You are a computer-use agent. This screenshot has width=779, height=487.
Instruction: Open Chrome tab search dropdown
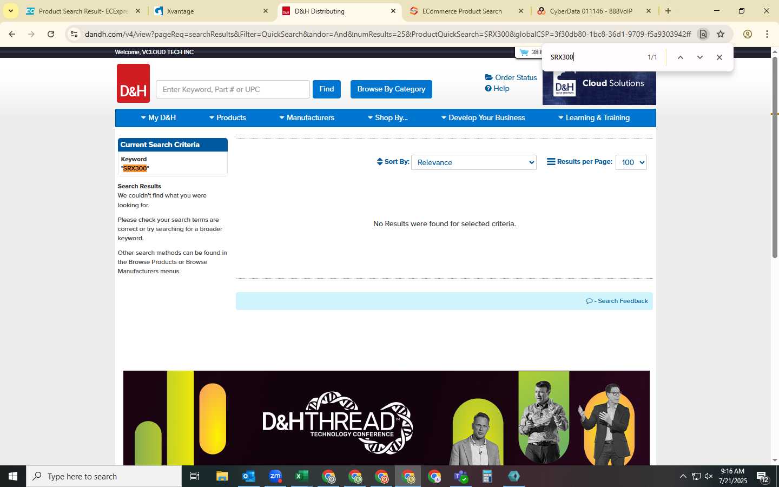click(10, 11)
